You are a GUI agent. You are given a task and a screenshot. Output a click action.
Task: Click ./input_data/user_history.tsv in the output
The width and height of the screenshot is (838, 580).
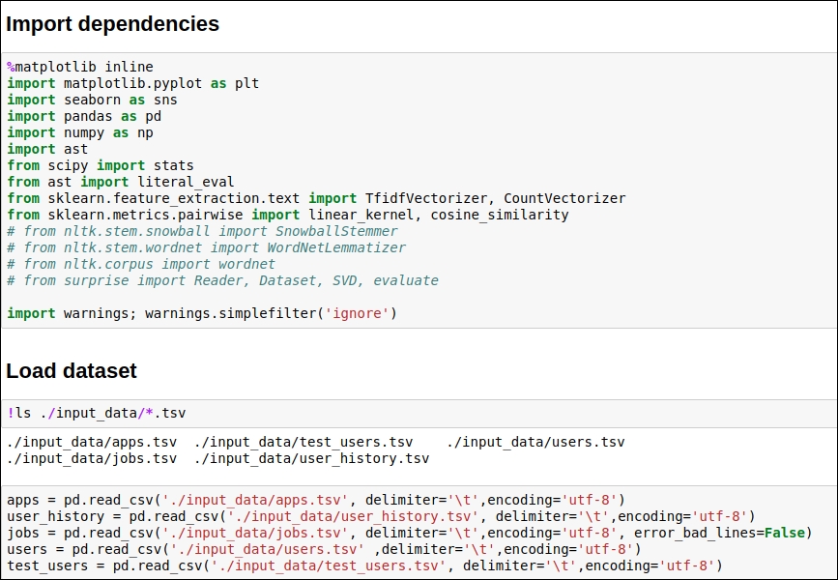(311, 458)
